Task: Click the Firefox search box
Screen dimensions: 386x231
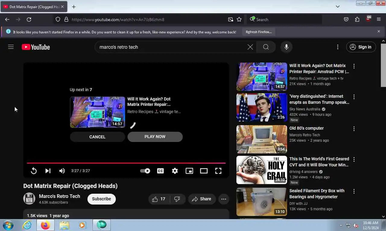Action: click(284, 20)
